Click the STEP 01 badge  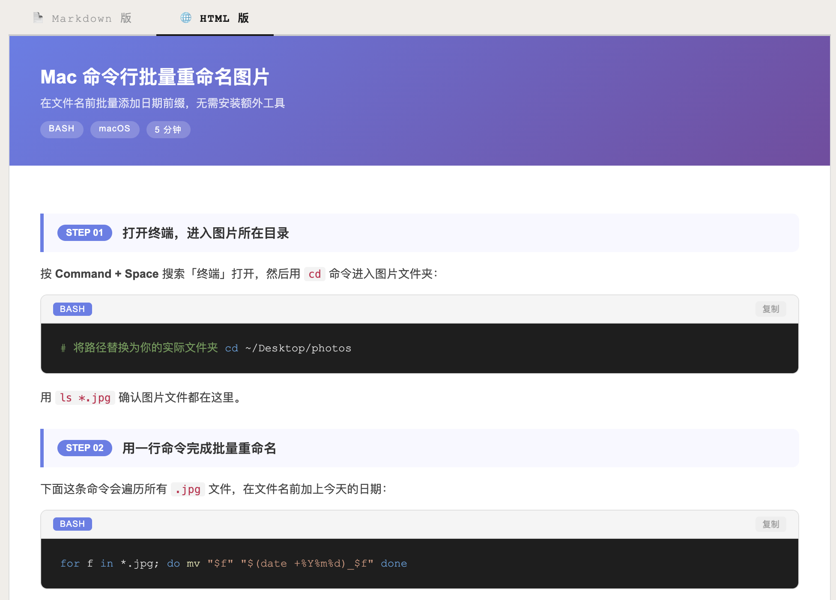click(x=85, y=233)
